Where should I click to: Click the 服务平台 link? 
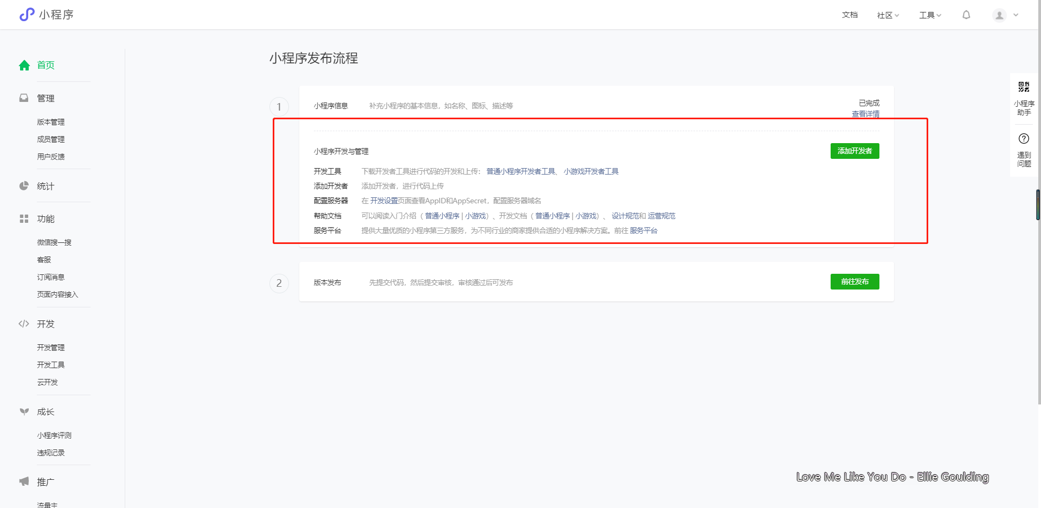(x=644, y=230)
